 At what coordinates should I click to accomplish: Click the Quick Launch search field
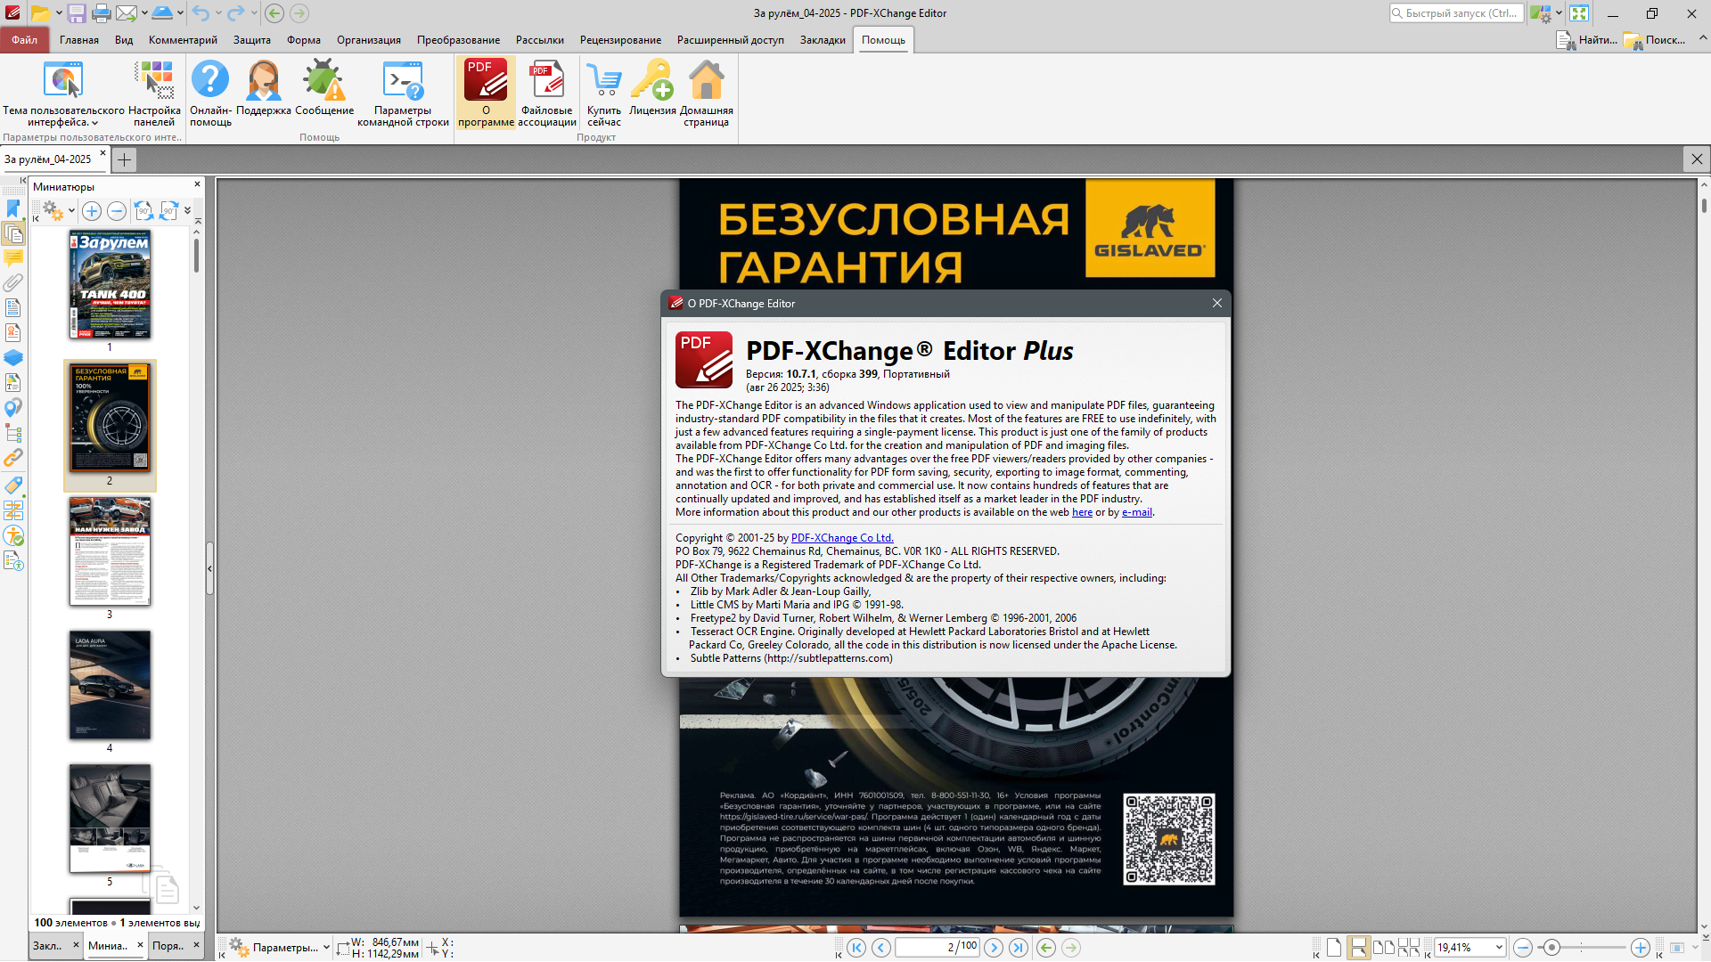click(1455, 13)
